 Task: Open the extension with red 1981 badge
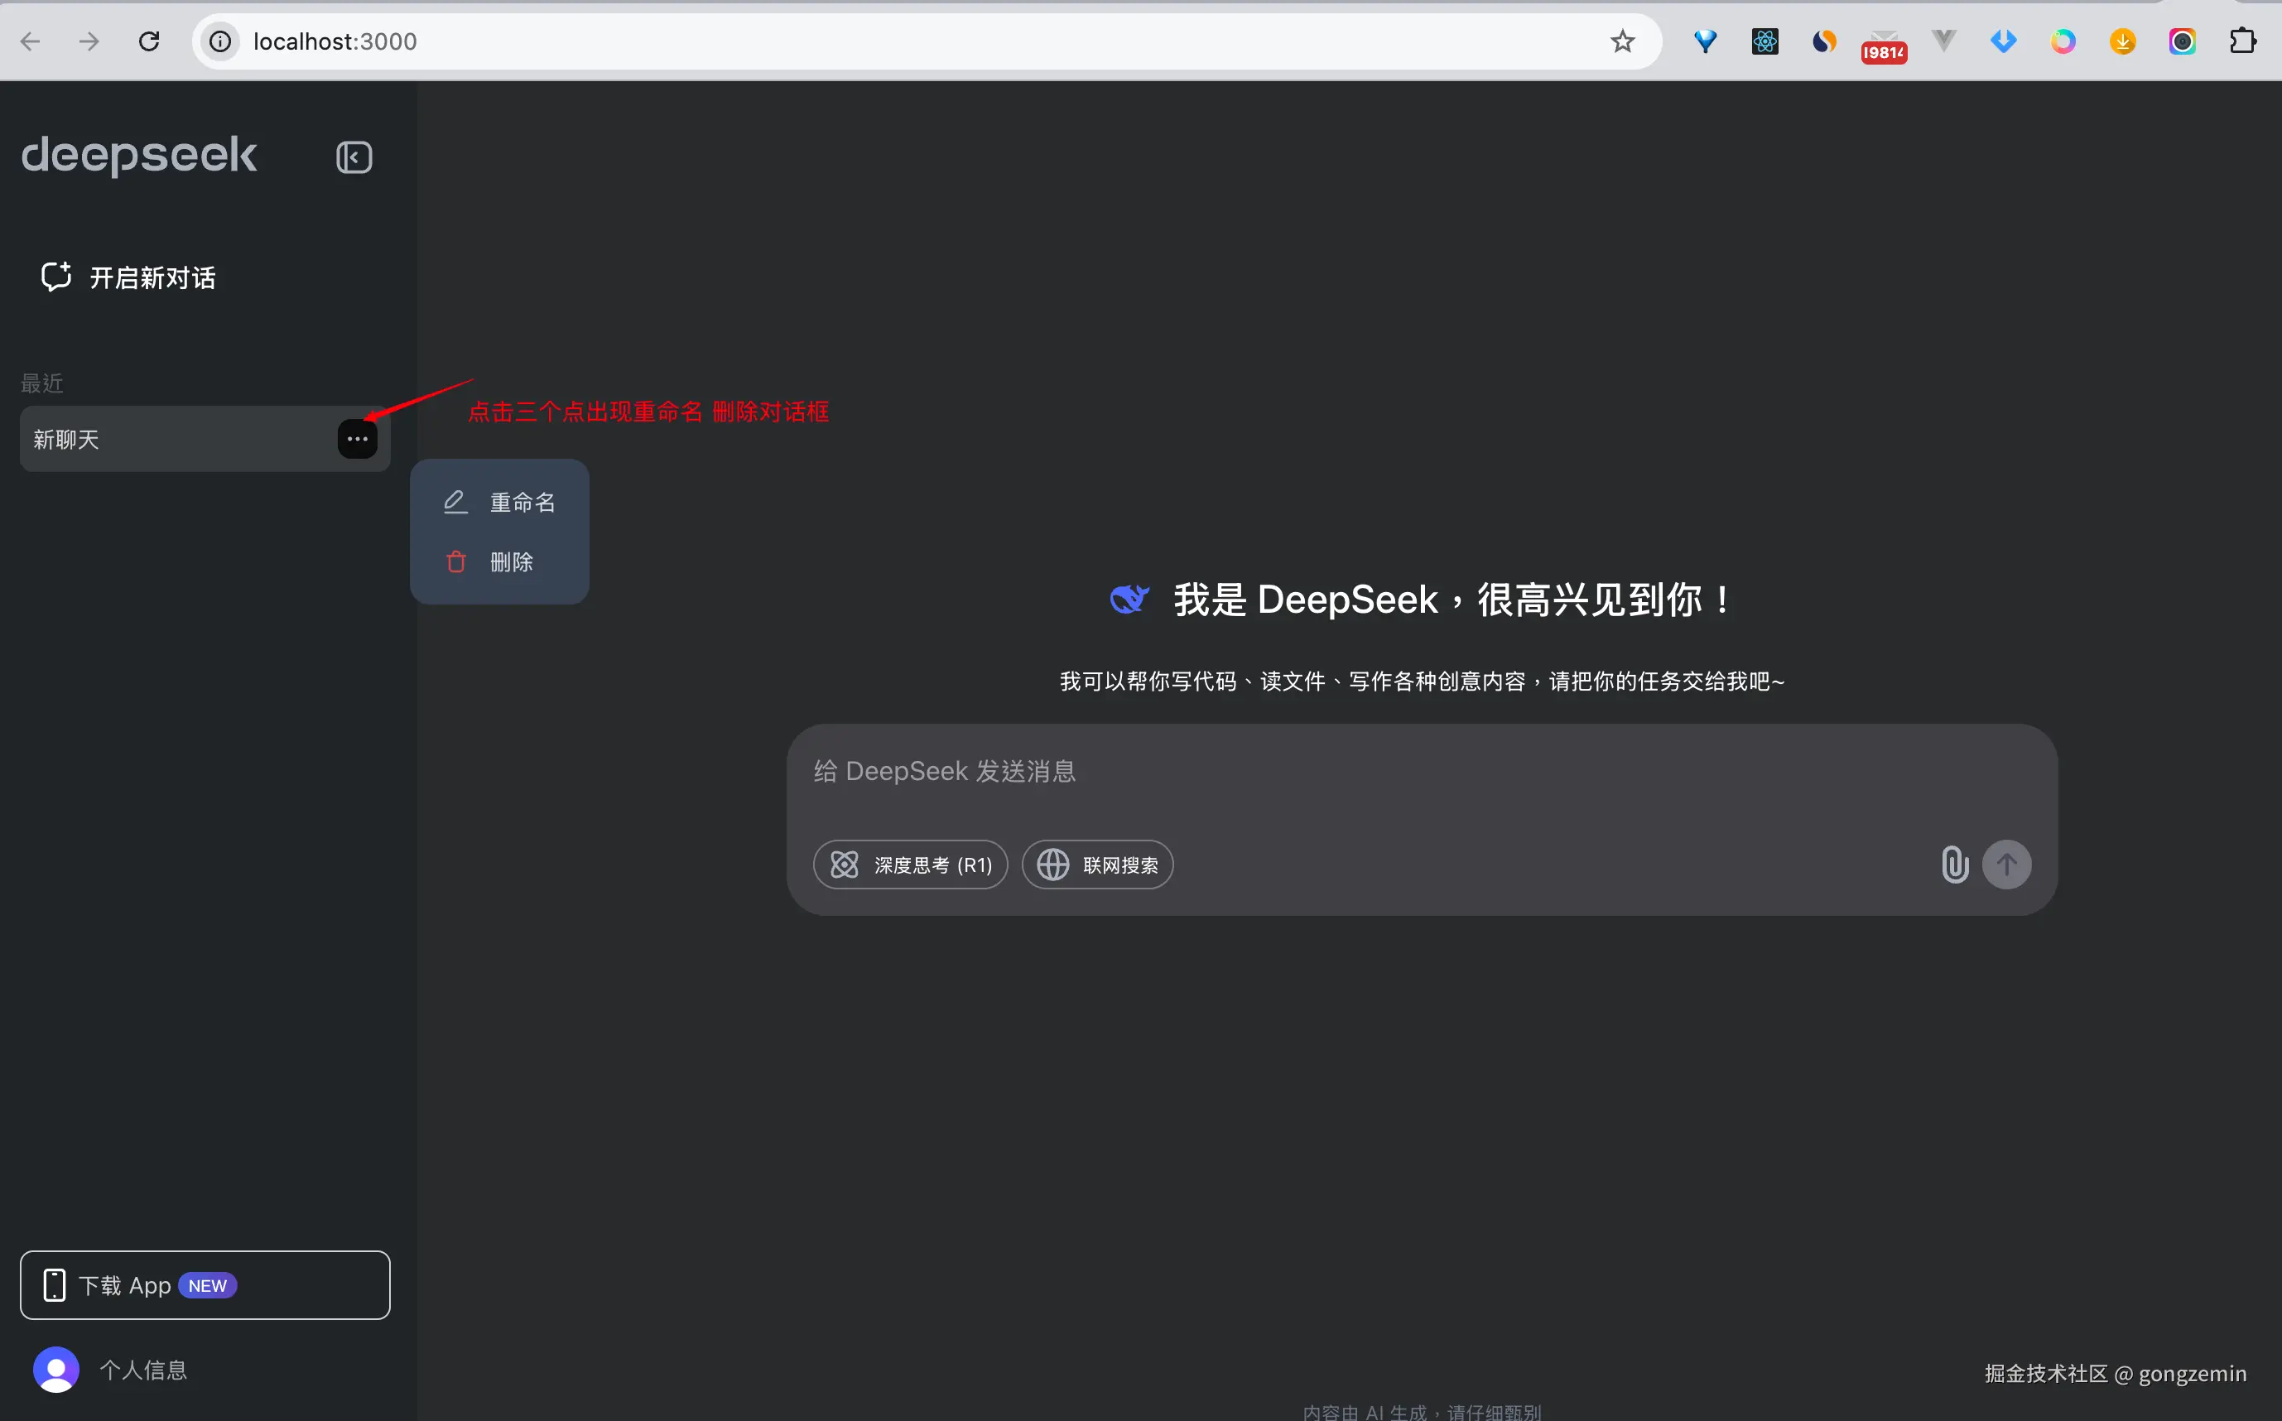(x=1884, y=45)
